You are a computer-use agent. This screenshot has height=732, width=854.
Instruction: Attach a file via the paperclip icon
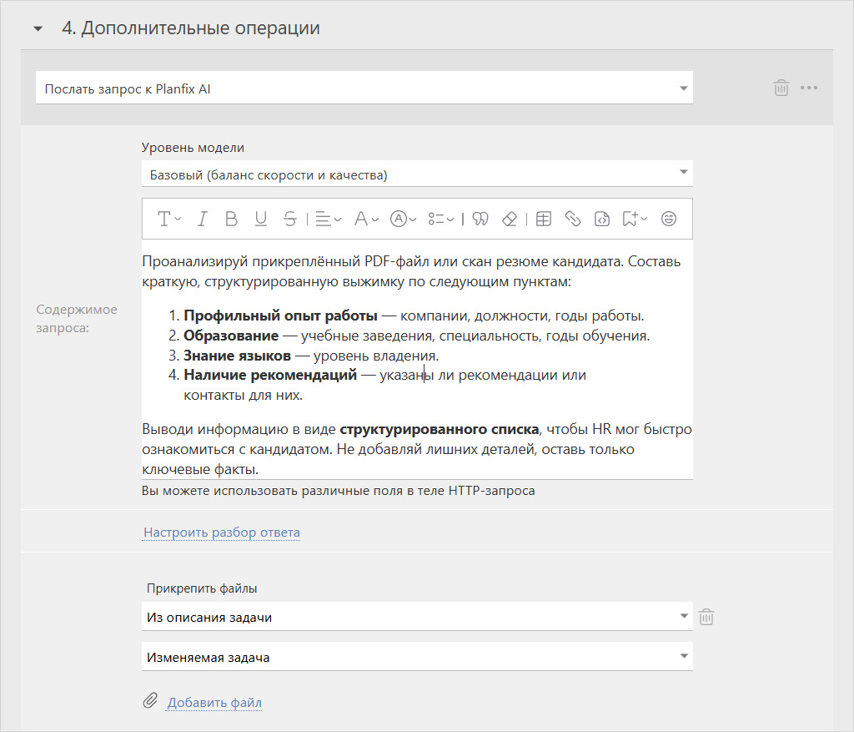(150, 702)
